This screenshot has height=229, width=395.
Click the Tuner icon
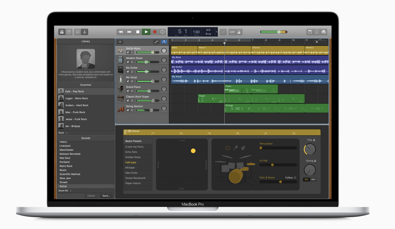point(223,32)
